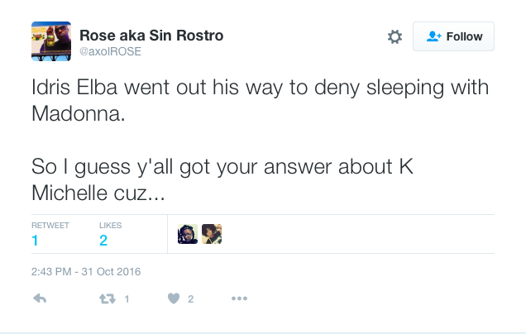Click the reply arrow icon
The height and width of the screenshot is (334, 526).
coord(38,299)
